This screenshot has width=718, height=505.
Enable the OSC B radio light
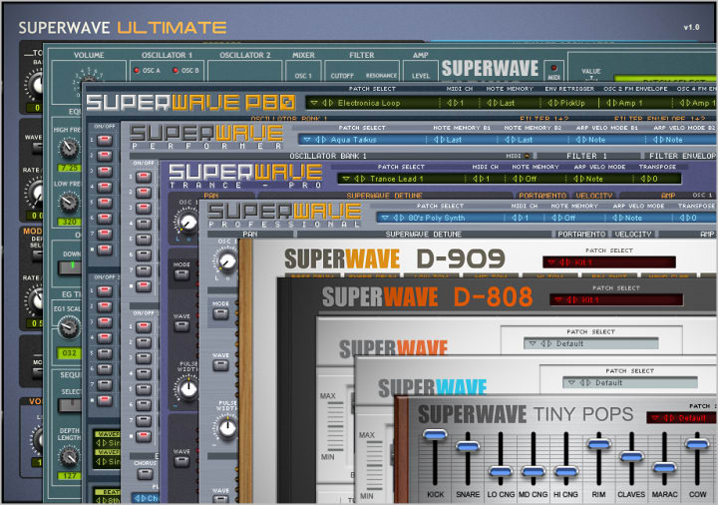[176, 71]
